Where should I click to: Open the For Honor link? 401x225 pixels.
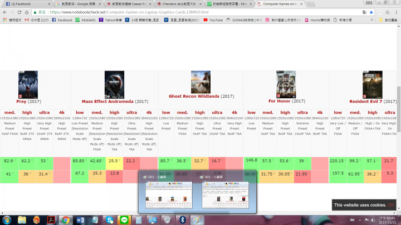[279, 101]
